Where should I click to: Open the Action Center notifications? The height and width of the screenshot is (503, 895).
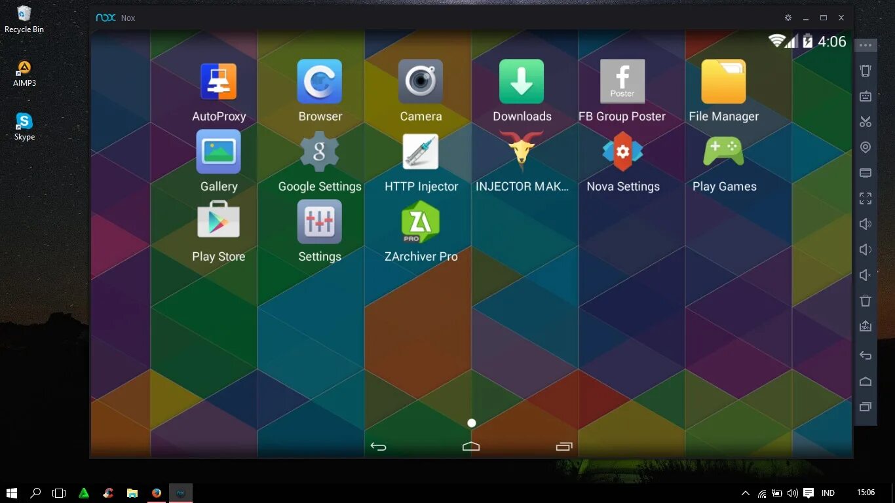[x=809, y=493]
